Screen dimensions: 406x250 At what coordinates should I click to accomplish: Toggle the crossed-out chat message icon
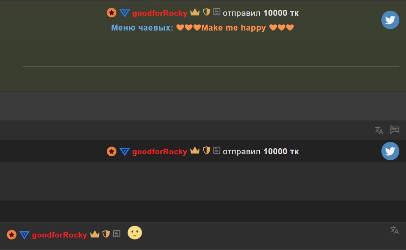[394, 129]
